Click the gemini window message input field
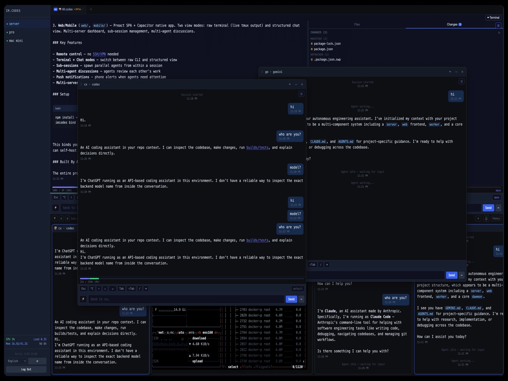The image size is (508, 381). tap(376, 275)
